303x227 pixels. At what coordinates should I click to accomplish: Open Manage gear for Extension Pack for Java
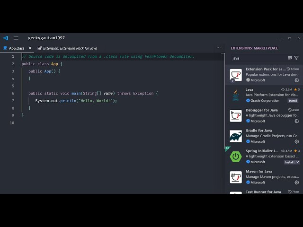297,80
